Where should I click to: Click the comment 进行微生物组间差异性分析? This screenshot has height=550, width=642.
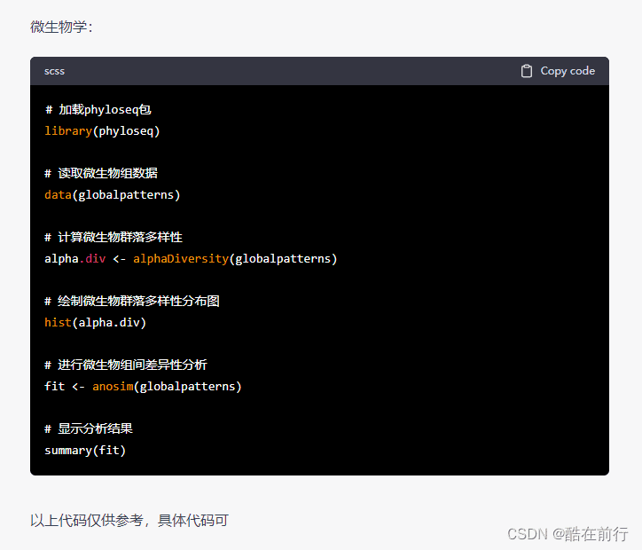point(126,365)
